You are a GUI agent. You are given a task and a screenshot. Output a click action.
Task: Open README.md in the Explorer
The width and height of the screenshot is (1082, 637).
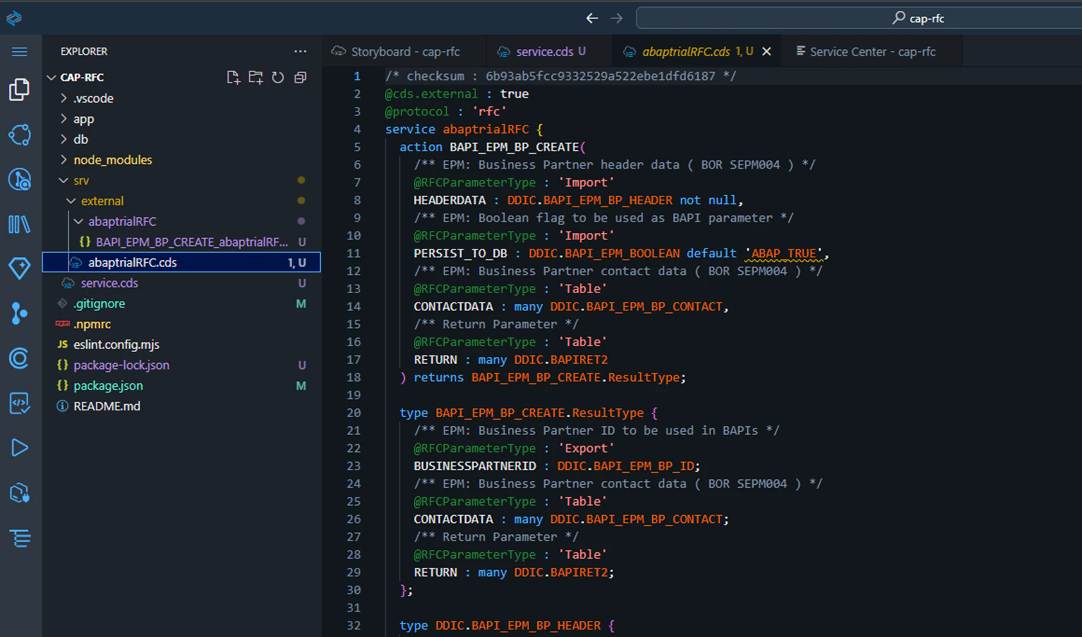pos(106,406)
